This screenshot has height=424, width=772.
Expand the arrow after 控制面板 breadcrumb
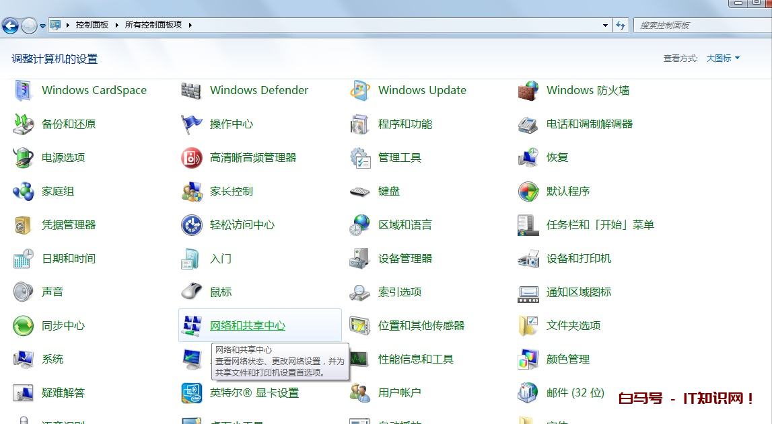[117, 25]
